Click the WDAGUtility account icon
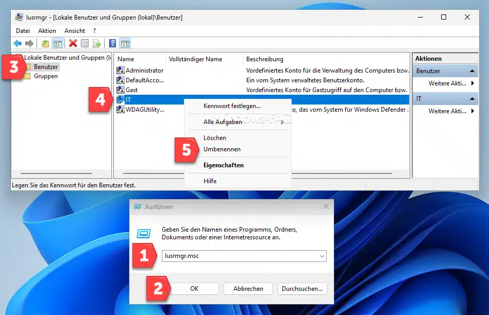The width and height of the screenshot is (489, 315). pyautogui.click(x=121, y=109)
